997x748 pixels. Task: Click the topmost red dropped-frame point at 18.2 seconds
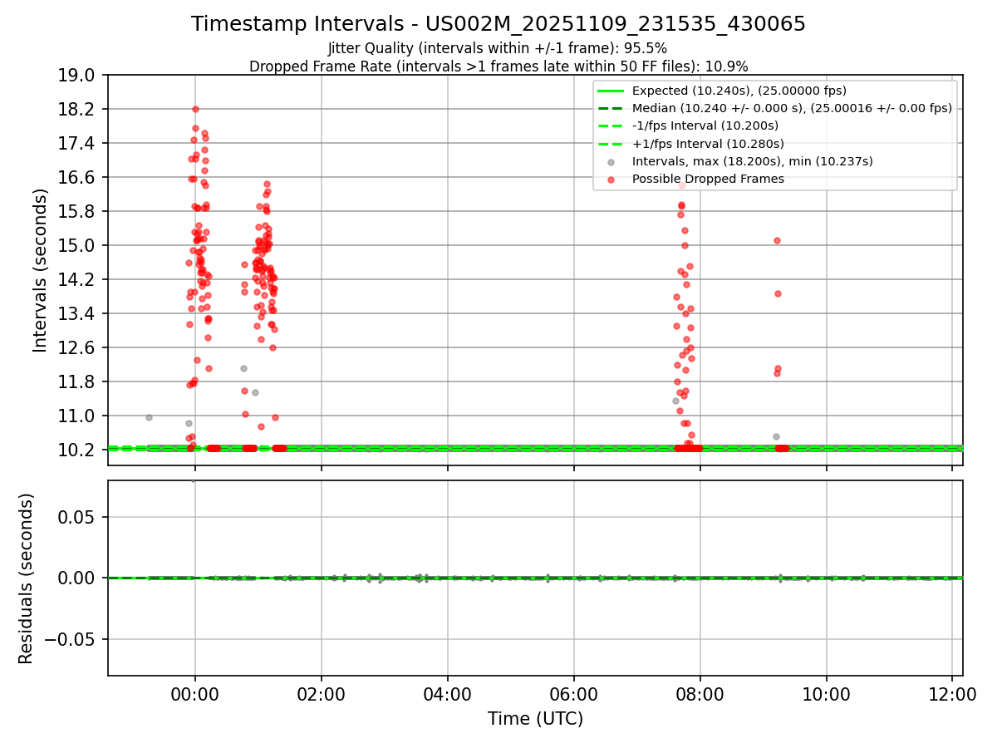[x=195, y=109]
